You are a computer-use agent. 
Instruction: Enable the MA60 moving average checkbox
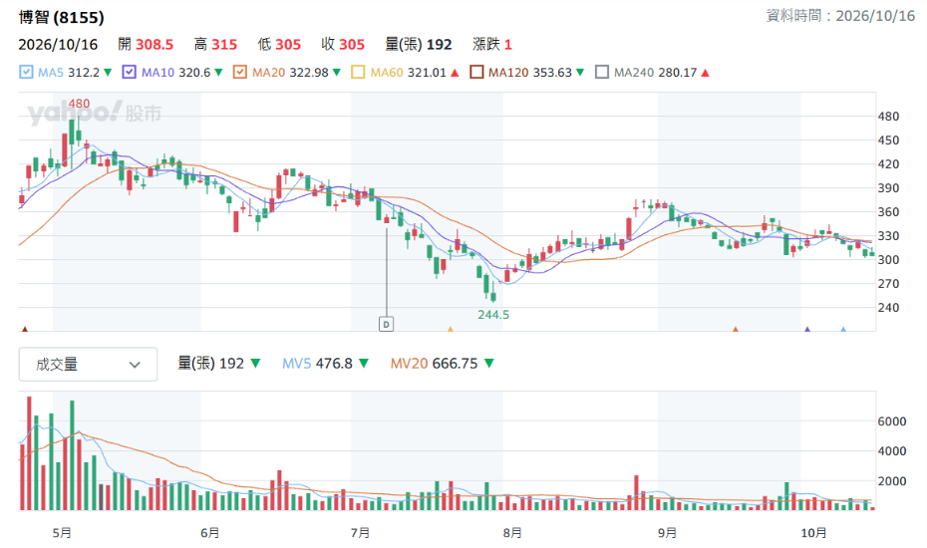coord(358,72)
